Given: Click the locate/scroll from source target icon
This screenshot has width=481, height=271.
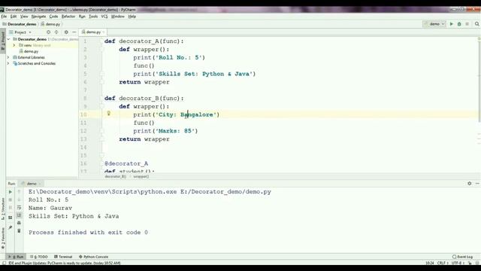Looking at the screenshot, I should coord(48,32).
